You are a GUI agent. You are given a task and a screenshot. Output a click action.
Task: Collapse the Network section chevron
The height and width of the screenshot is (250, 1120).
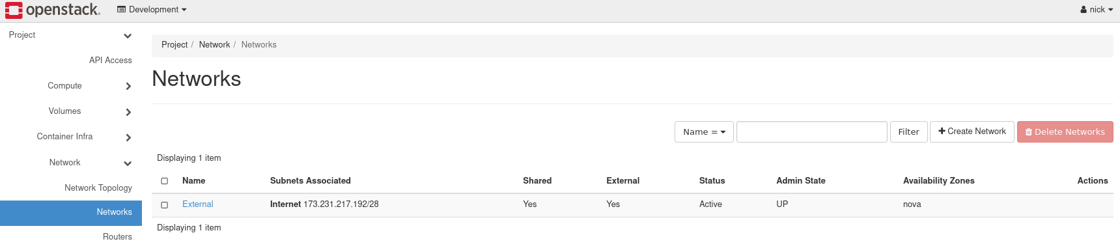(x=128, y=163)
